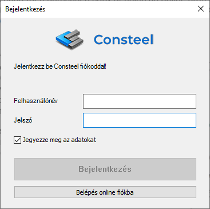Click the Jelszó label
210x209 pixels.
[23, 120]
